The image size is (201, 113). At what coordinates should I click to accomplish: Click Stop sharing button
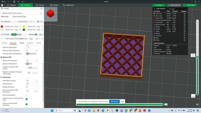coord(114,101)
